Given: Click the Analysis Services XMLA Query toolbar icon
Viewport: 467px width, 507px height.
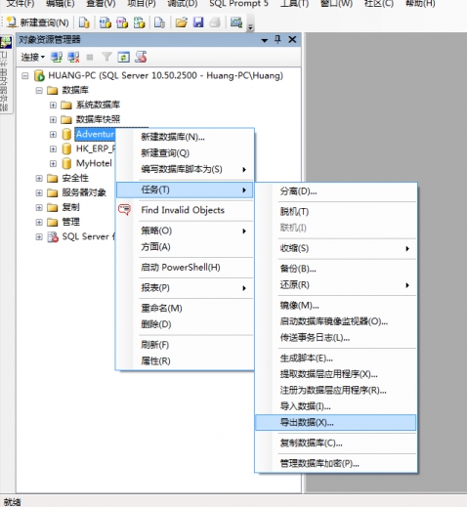Looking at the screenshot, I should point(139,22).
